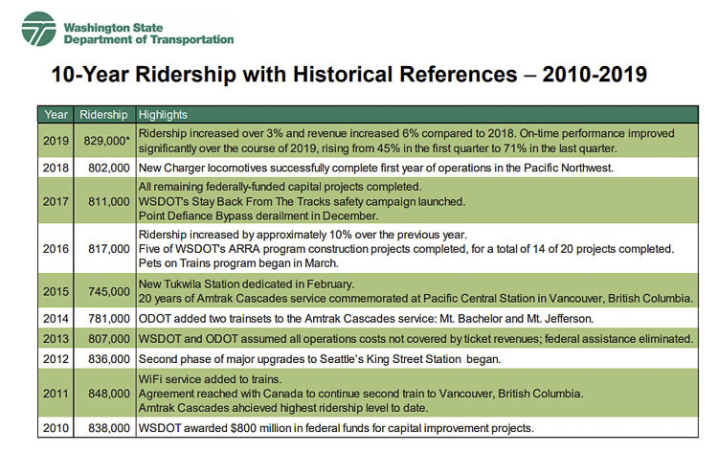Image resolution: width=718 pixels, height=453 pixels.
Task: Select the Ridership column header
Action: click(x=103, y=114)
